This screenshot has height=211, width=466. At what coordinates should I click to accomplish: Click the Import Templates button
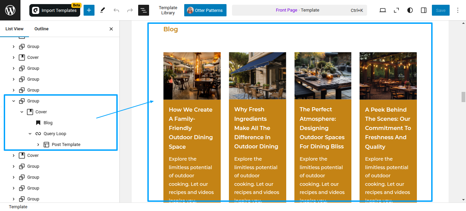(x=55, y=10)
